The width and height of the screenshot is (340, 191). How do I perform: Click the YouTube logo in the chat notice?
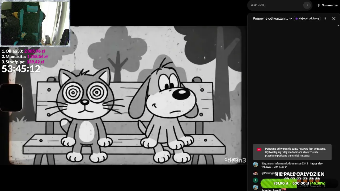[x=259, y=150]
